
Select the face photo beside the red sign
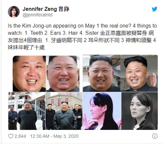pos(139,73)
